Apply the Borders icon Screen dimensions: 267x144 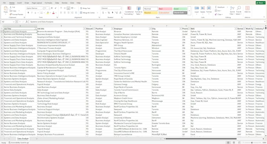coord(41,13)
